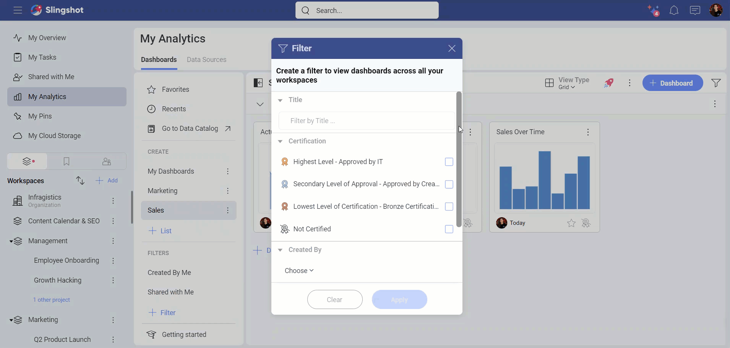Open options for Growth Hacking project

(113, 281)
